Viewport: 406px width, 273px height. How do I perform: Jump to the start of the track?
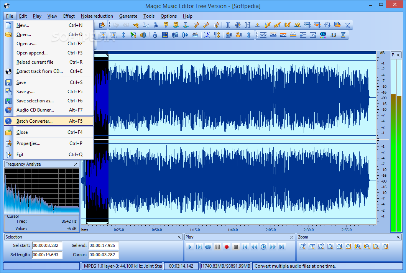point(245,247)
